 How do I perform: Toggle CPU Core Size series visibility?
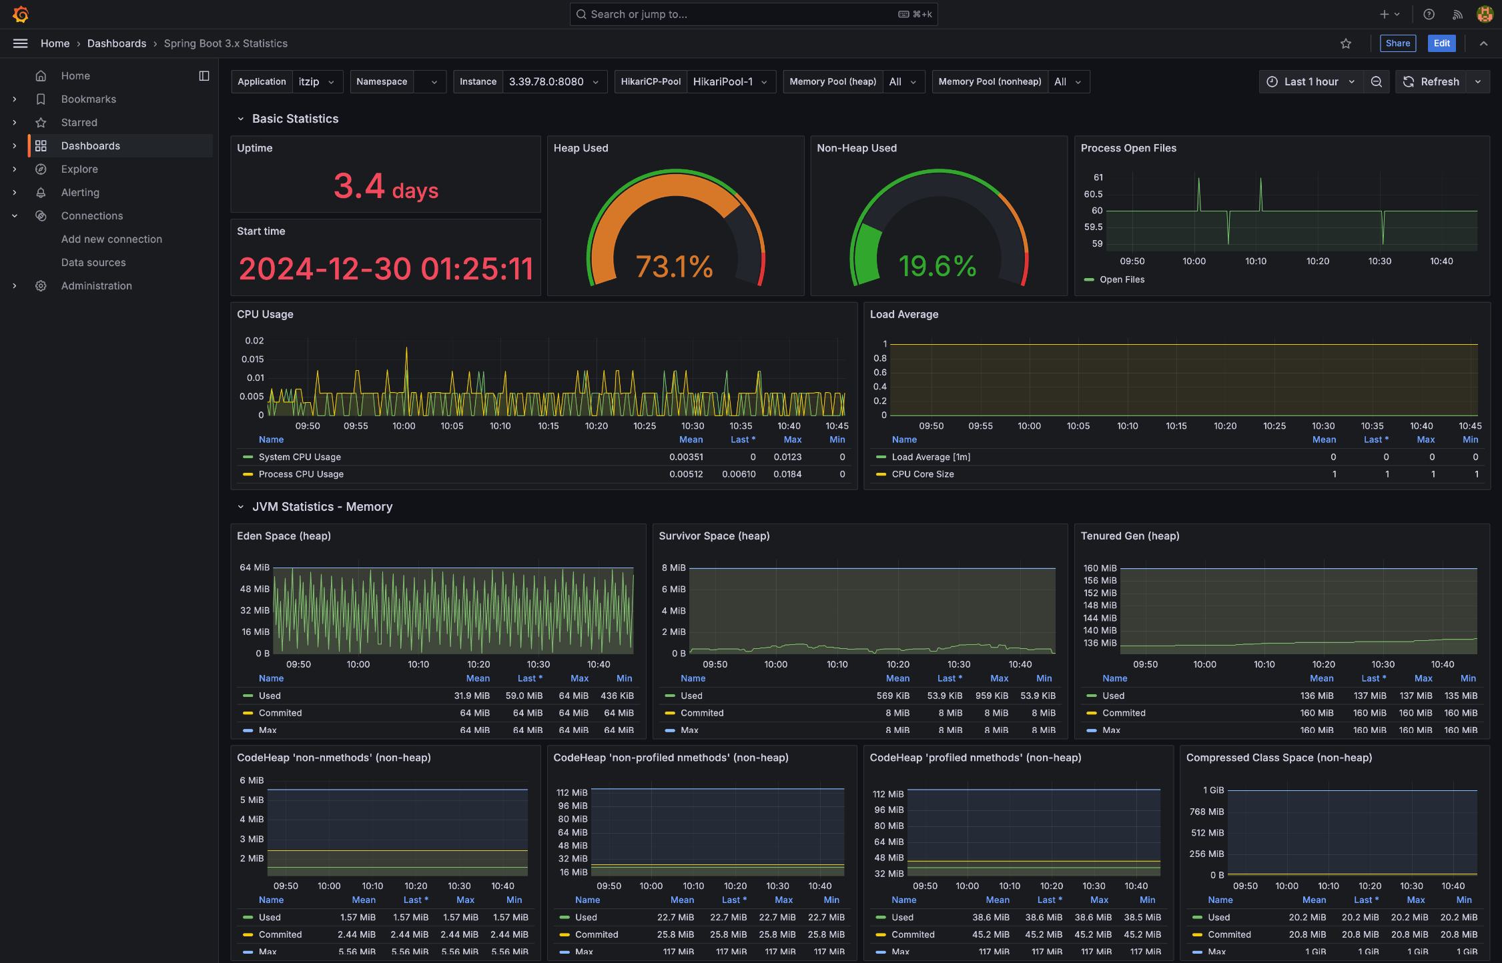point(922,474)
